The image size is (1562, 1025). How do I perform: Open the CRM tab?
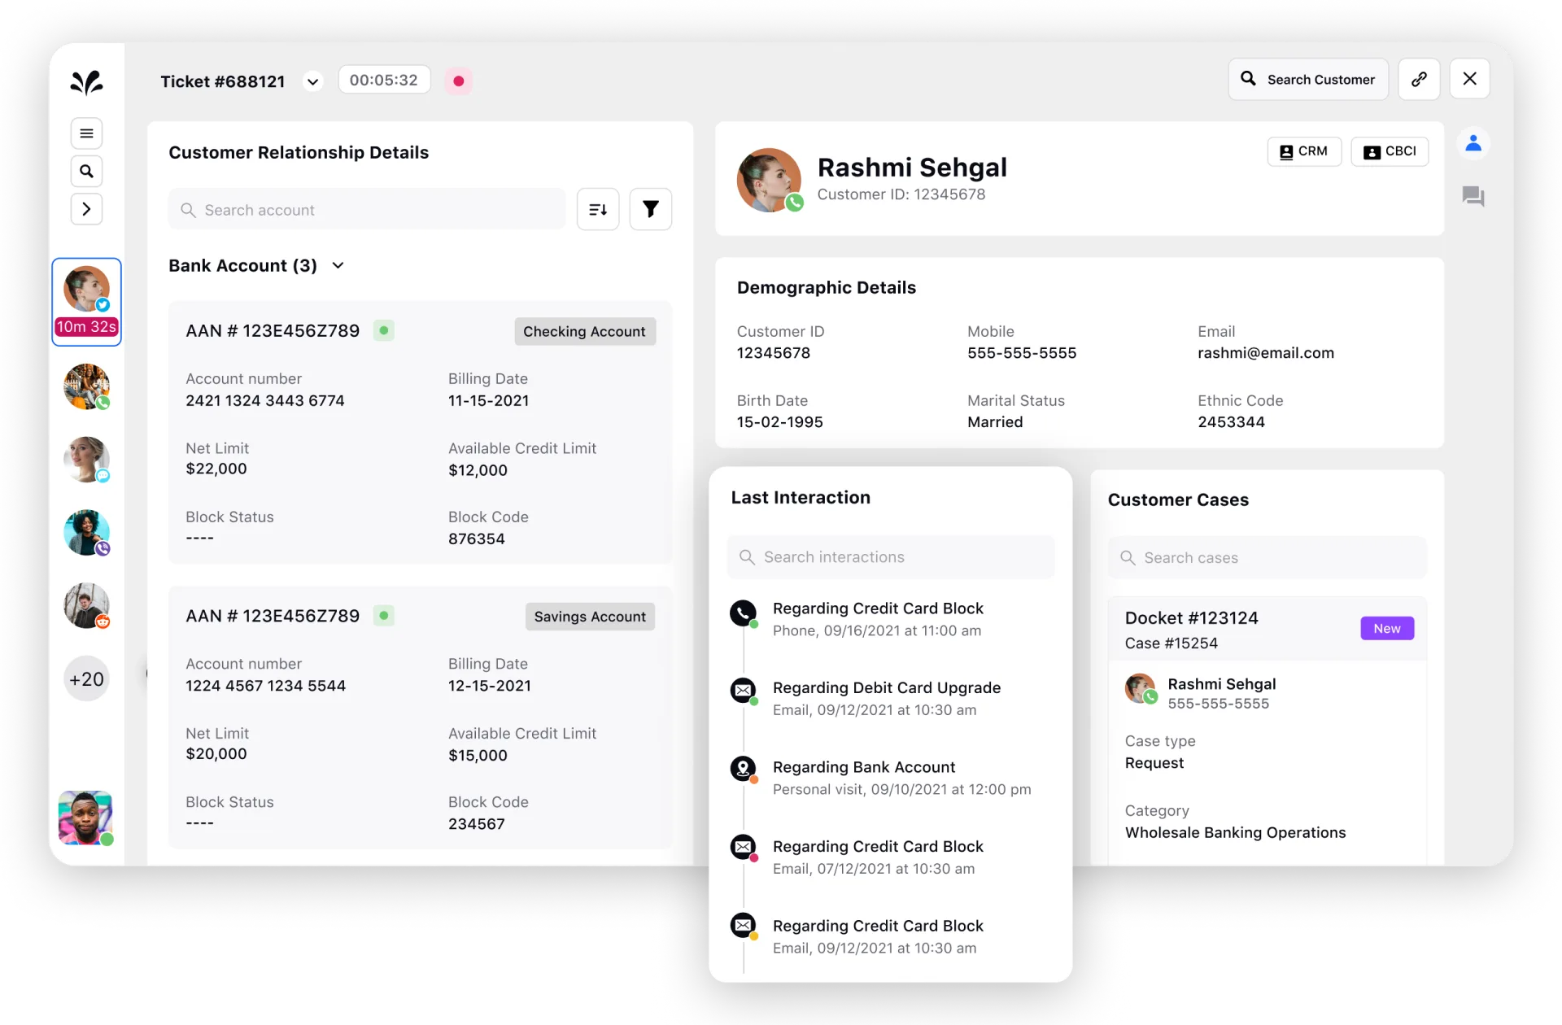pyautogui.click(x=1304, y=151)
